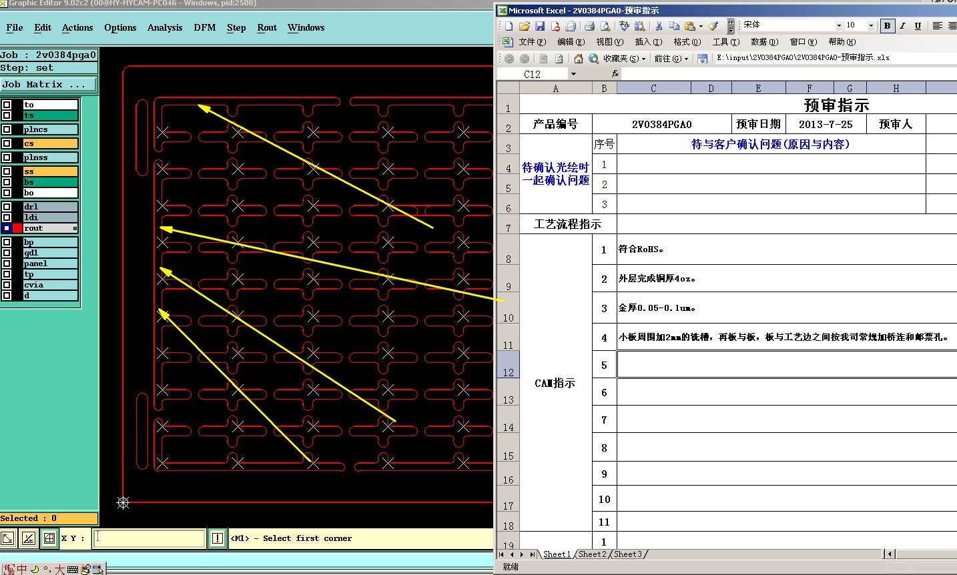Viewport: 957px width, 575px height.
Task: Toggle the 'rout' layer checkbox
Action: (x=7, y=228)
